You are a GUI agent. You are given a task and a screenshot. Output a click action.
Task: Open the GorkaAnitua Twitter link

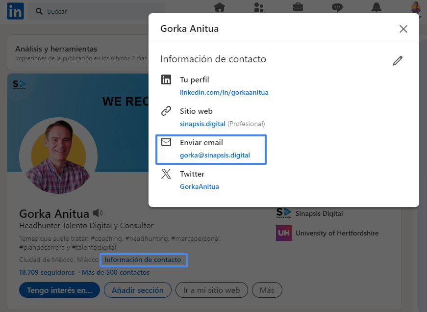[200, 186]
